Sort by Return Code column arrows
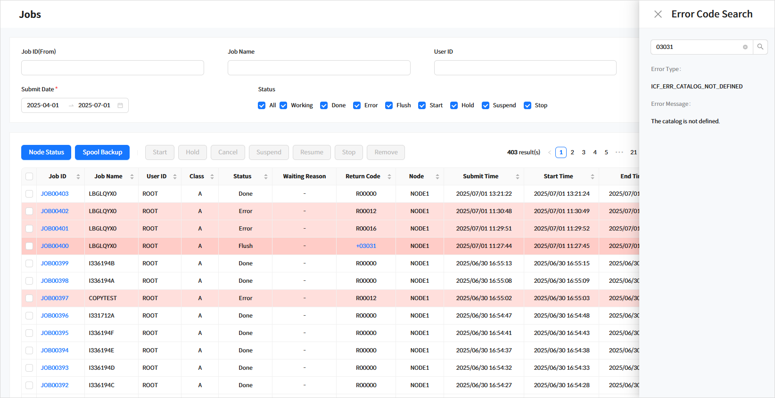 tap(389, 176)
